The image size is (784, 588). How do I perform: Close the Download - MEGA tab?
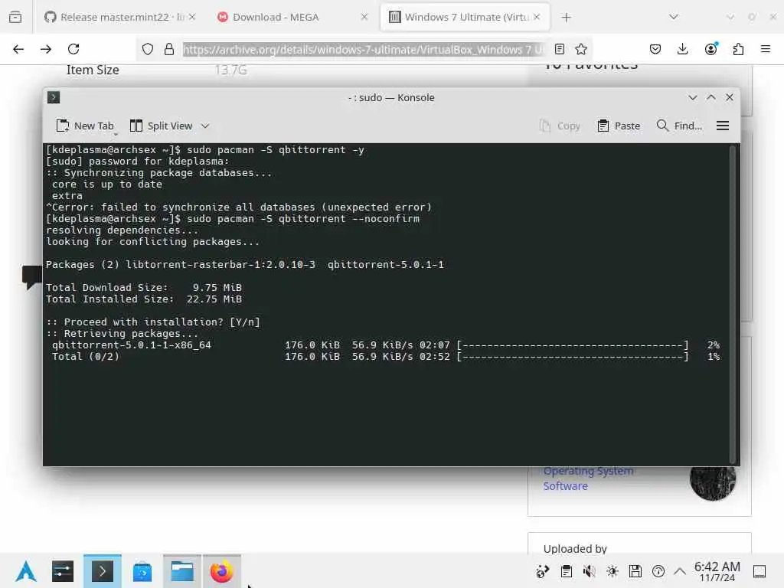(364, 17)
